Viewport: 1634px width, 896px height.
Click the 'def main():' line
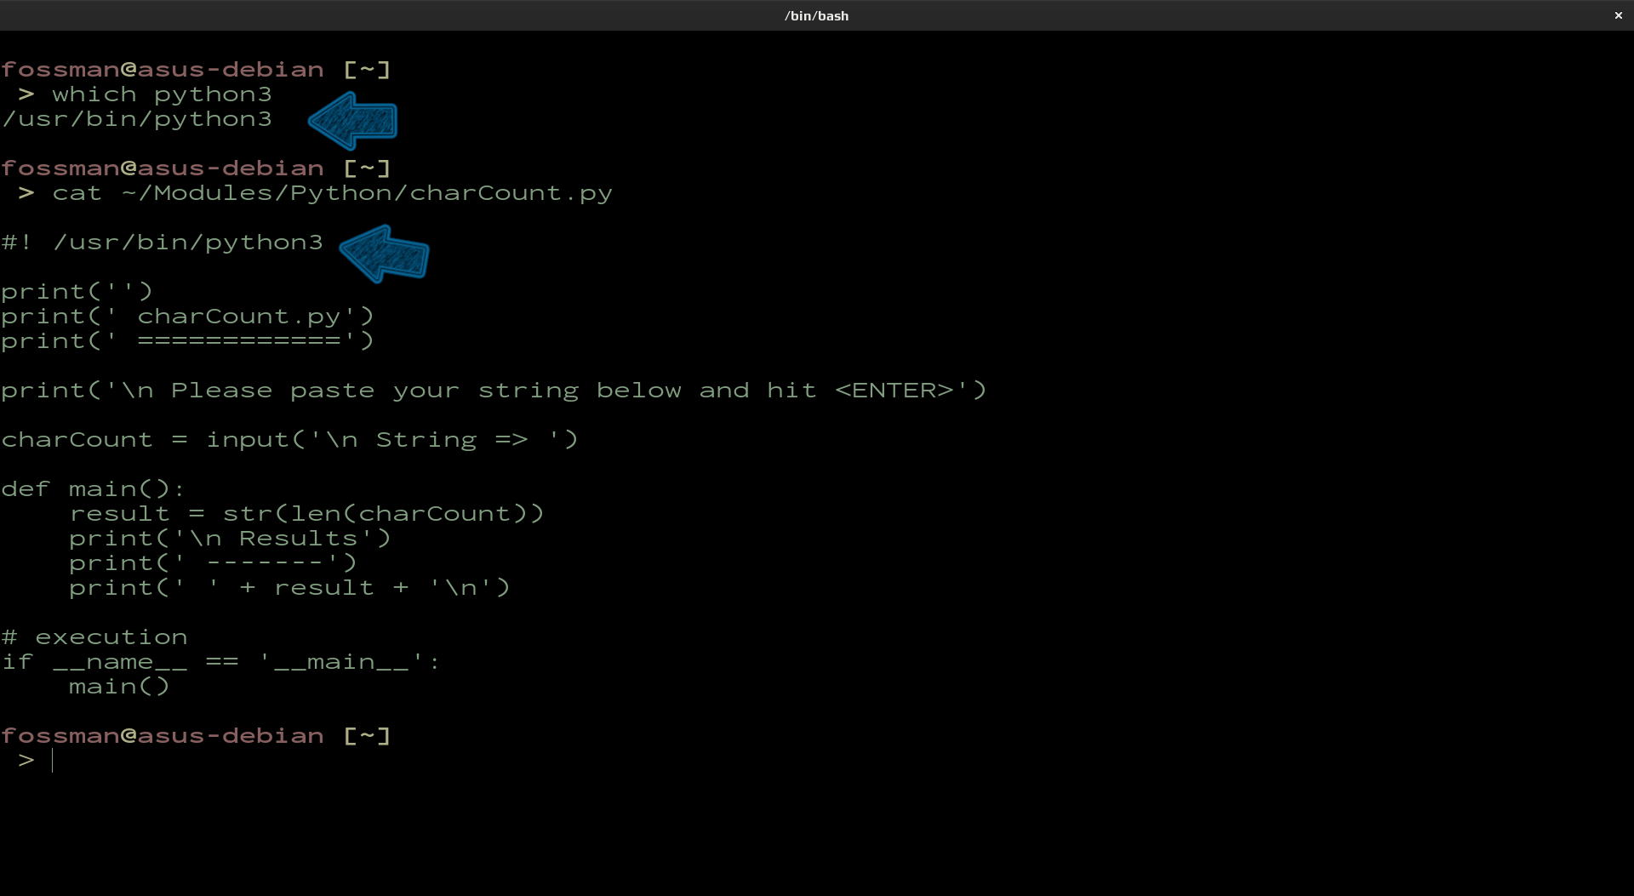click(x=93, y=489)
